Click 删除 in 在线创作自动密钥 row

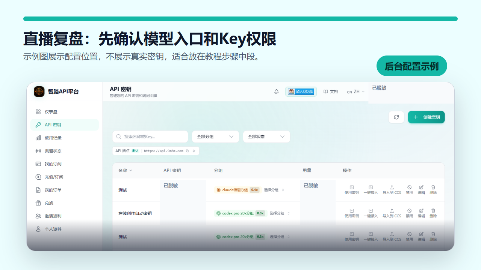click(433, 213)
